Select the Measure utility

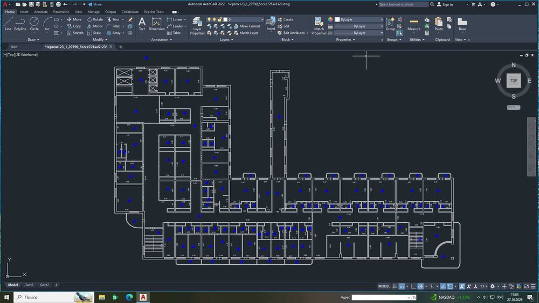click(x=414, y=23)
